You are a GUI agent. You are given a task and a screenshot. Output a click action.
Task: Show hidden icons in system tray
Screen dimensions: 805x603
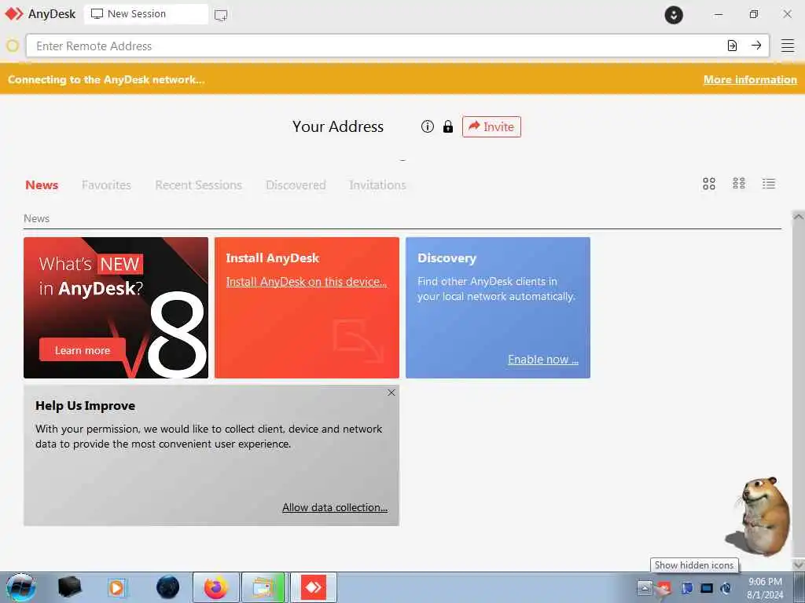click(645, 587)
